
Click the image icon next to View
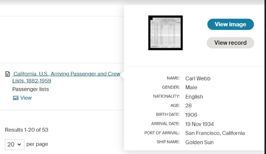point(16,98)
